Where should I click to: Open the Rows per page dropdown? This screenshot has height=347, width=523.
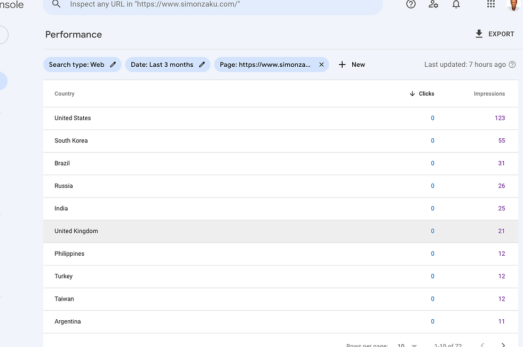coord(407,345)
